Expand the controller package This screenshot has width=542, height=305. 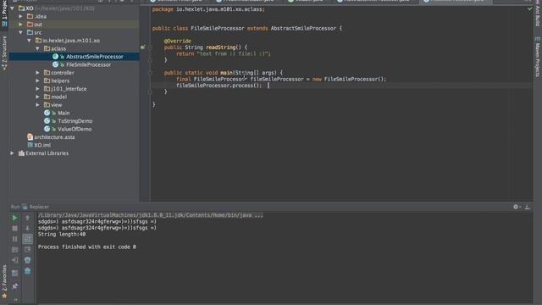click(x=37, y=73)
